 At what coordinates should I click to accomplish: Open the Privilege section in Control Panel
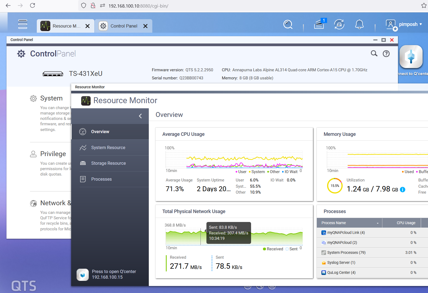coord(53,154)
